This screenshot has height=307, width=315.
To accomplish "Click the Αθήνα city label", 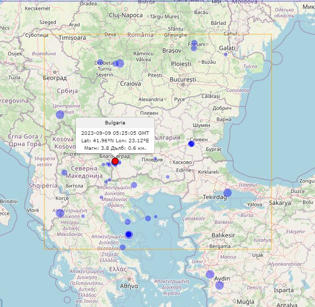I will pos(129,286).
